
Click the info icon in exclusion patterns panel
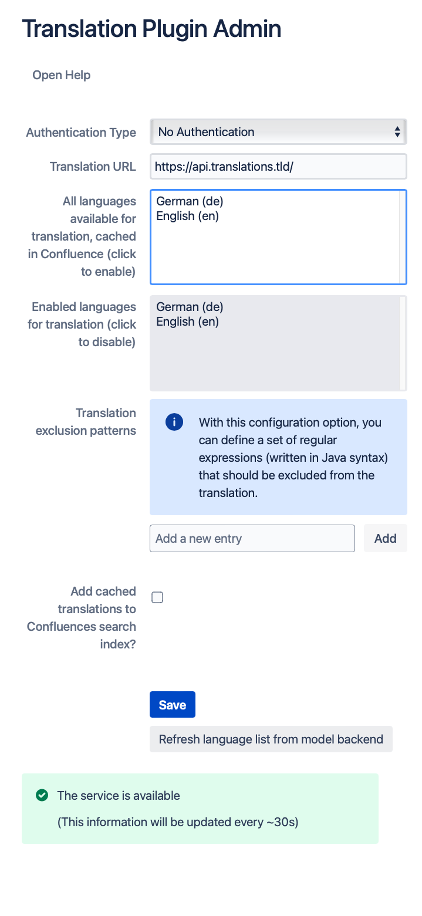[x=174, y=422]
